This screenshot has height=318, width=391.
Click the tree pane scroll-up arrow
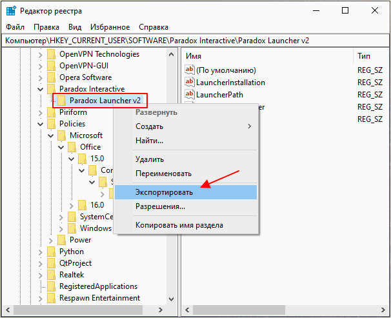(172, 54)
